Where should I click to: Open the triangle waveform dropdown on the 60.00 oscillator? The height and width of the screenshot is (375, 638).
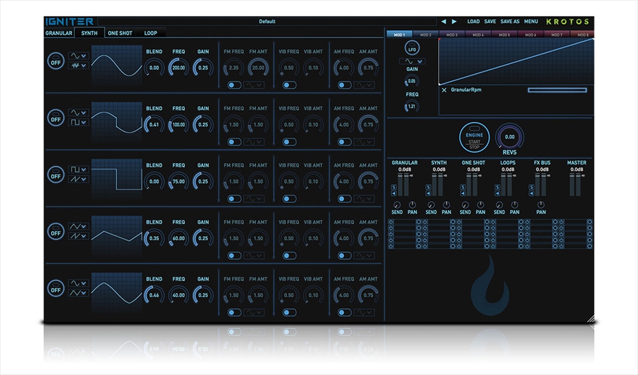click(78, 226)
